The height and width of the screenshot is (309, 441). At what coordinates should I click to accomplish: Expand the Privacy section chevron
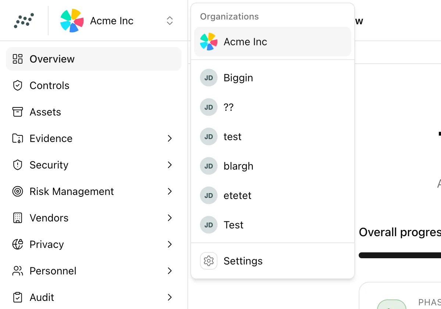tap(170, 244)
